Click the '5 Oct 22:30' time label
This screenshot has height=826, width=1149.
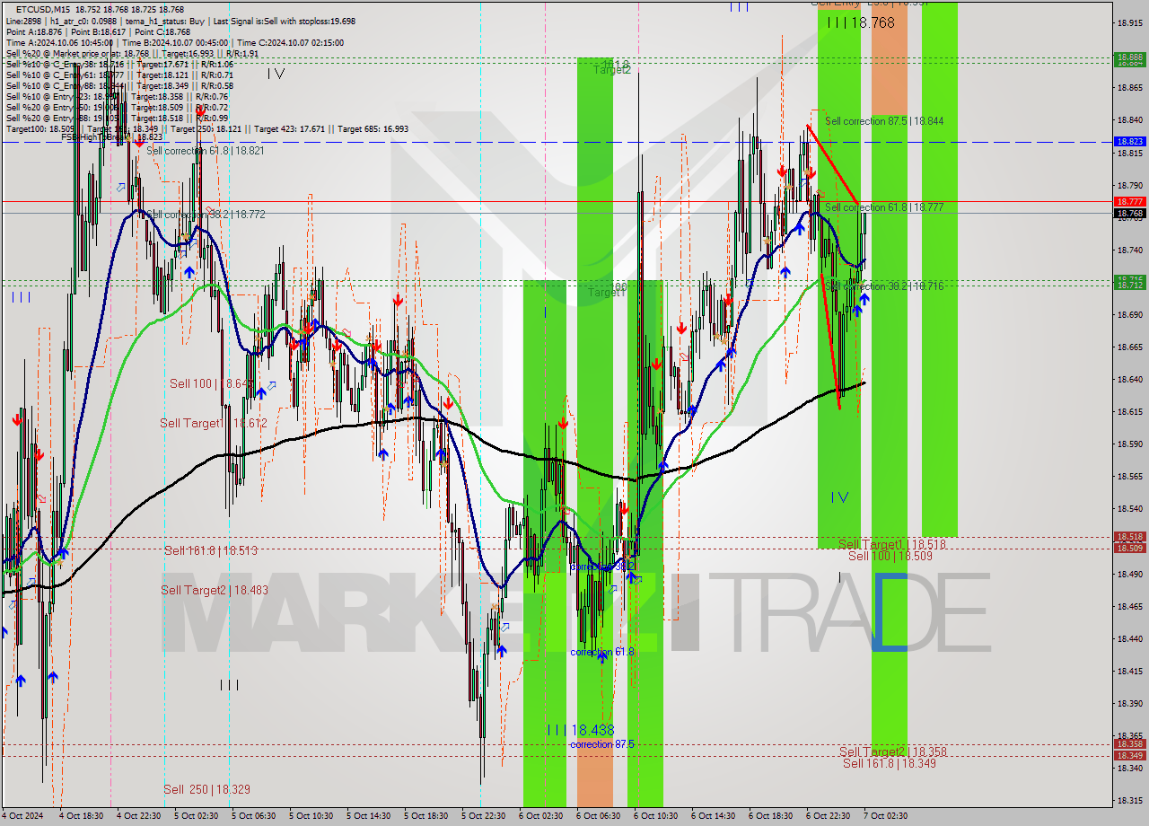(x=484, y=816)
